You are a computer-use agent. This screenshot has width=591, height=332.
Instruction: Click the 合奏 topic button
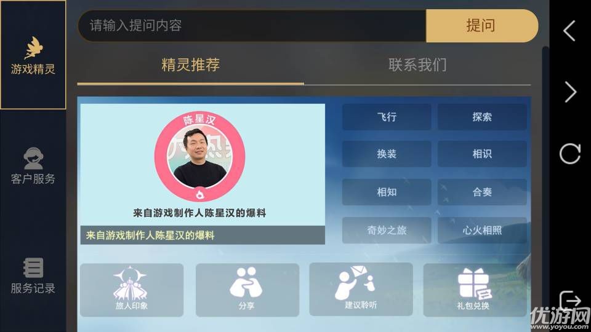click(x=482, y=192)
